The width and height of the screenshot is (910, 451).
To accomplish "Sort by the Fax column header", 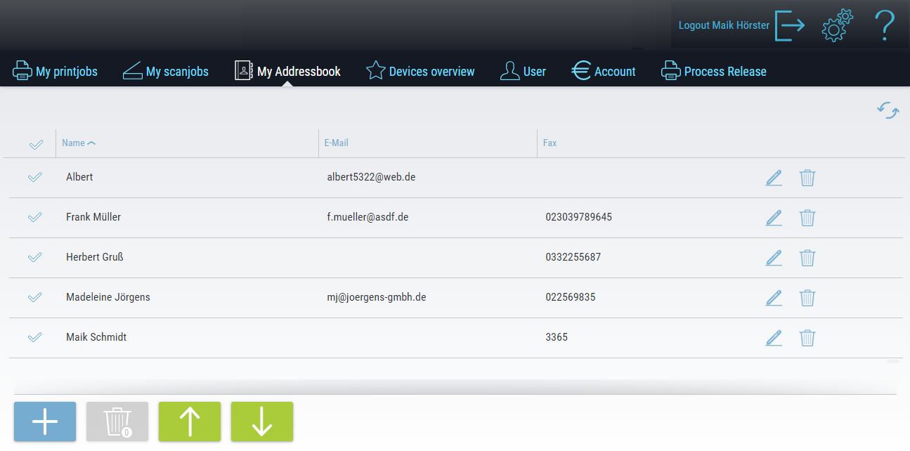I will (x=550, y=143).
